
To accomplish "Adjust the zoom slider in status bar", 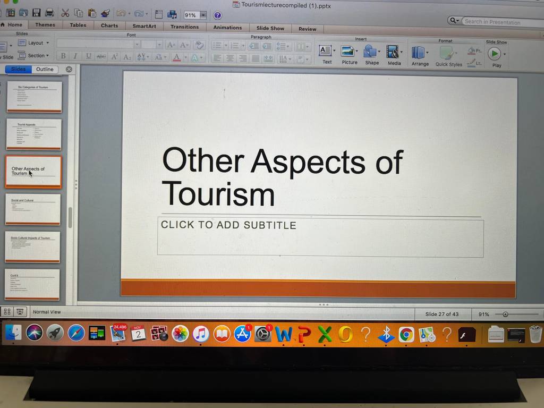I will tap(505, 314).
